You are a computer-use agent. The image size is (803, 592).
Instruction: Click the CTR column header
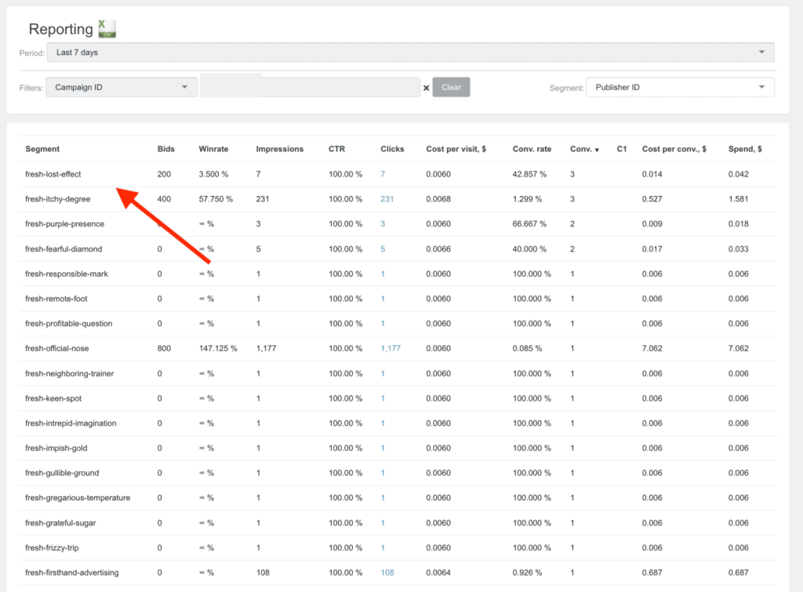[338, 149]
